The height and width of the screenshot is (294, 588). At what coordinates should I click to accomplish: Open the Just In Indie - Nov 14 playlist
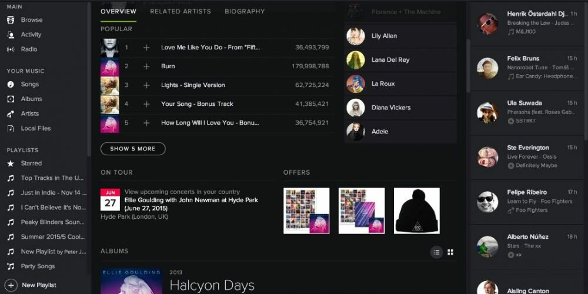pyautogui.click(x=54, y=192)
